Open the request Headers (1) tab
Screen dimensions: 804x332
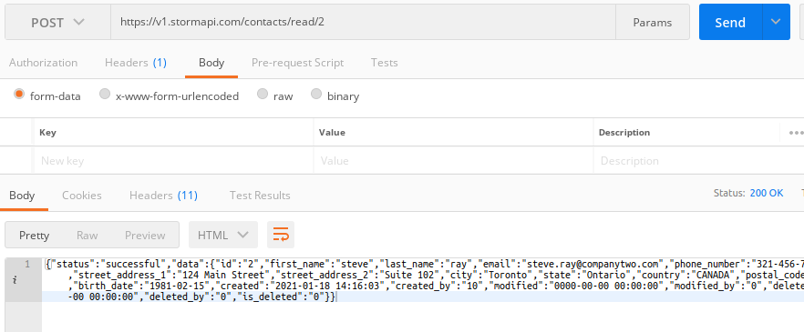pyautogui.click(x=135, y=63)
